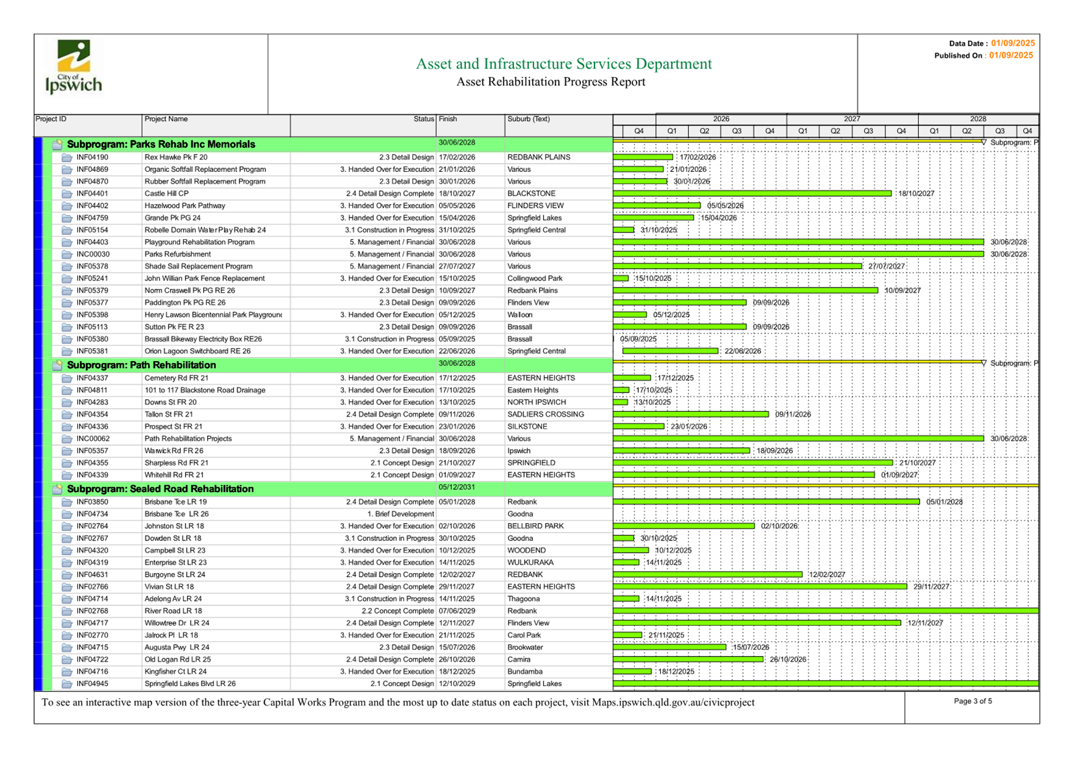Click the Parks Rehab subprogram summary end marker

(x=984, y=143)
